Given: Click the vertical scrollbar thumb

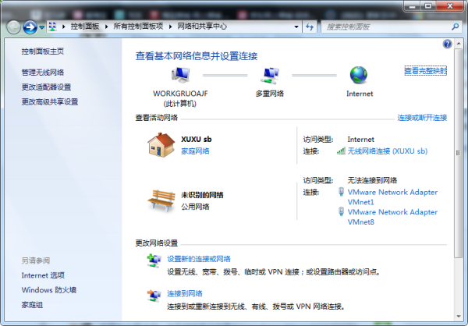Looking at the screenshot, I should point(459,153).
